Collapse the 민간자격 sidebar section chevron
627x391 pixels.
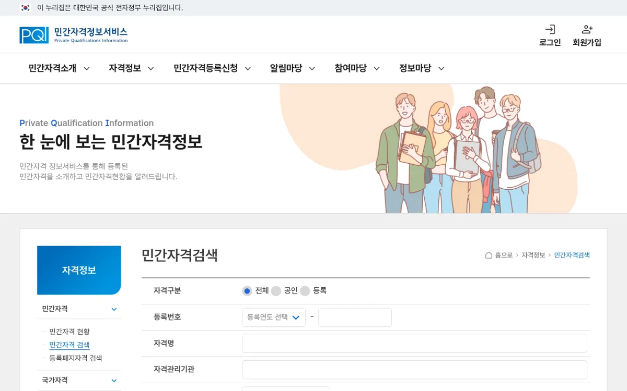click(x=114, y=309)
